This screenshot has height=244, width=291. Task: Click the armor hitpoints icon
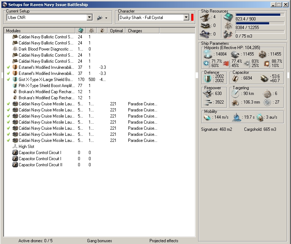coord(235,54)
